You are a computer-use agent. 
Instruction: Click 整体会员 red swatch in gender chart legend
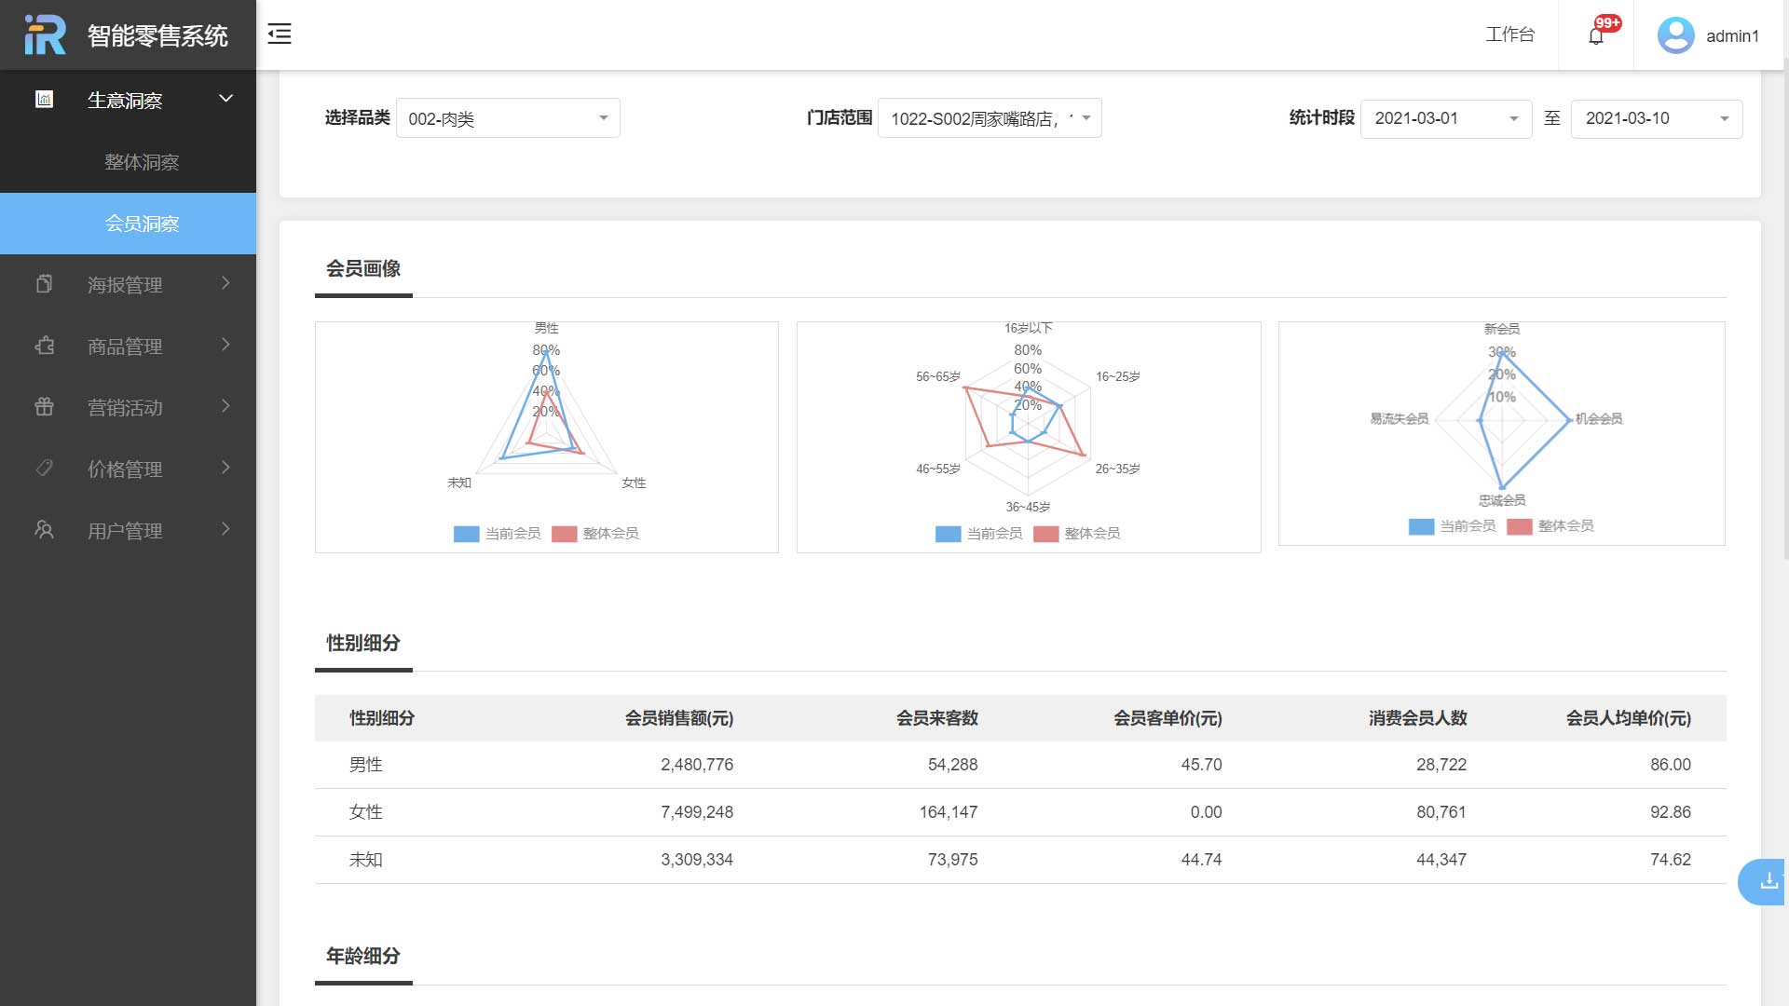click(565, 534)
